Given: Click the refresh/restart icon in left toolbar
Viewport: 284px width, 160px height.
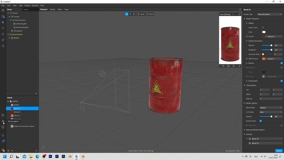Looking at the screenshot, I should click(3, 40).
